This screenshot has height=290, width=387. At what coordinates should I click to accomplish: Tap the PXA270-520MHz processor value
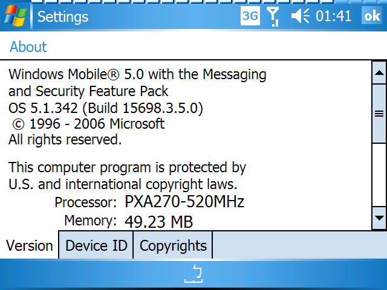pos(184,202)
